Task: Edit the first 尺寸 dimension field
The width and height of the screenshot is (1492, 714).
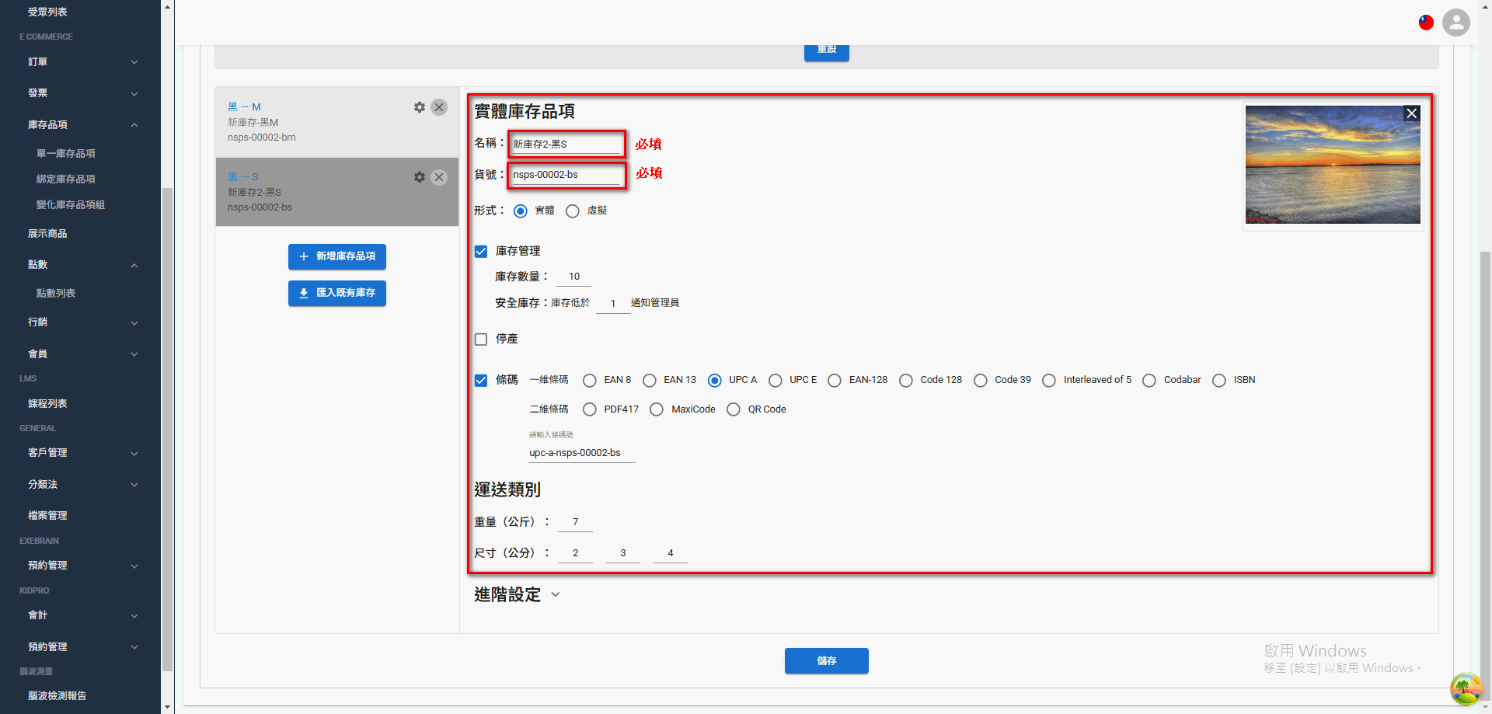Action: point(575,553)
